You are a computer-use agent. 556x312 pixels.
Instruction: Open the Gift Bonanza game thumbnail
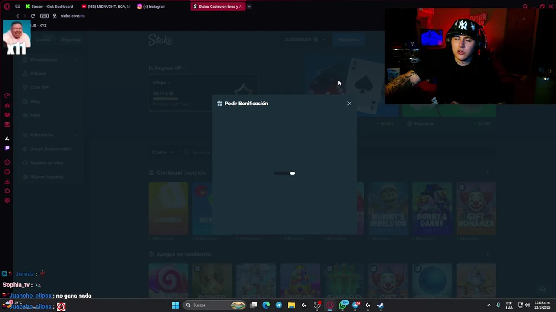476,208
